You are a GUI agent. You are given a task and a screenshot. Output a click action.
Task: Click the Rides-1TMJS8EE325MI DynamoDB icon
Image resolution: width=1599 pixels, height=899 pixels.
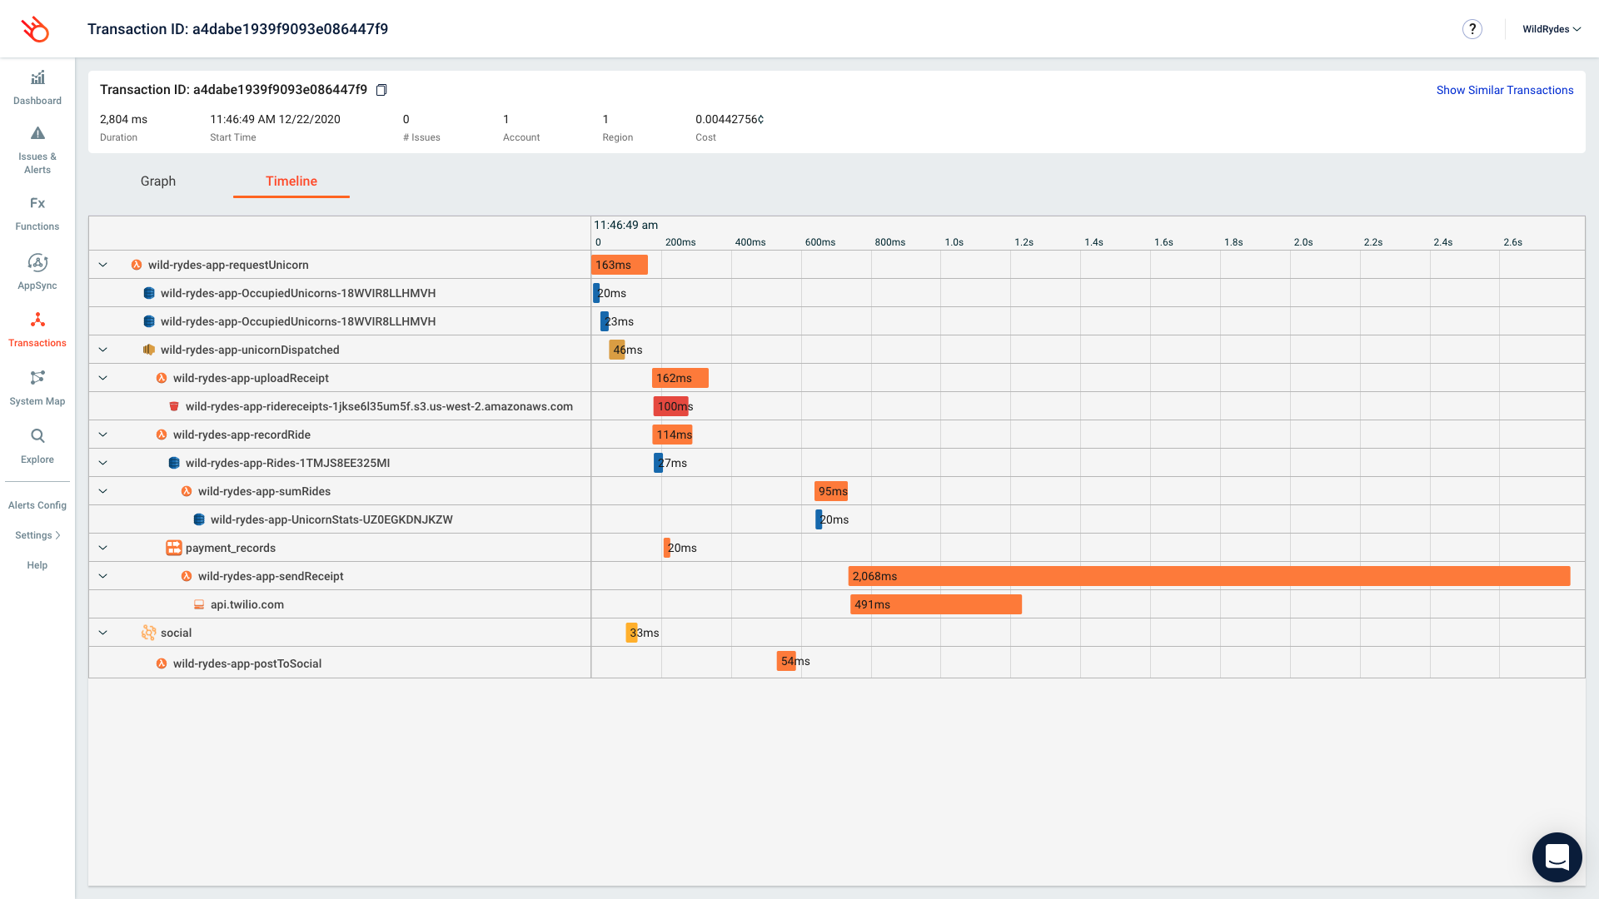[x=174, y=463]
